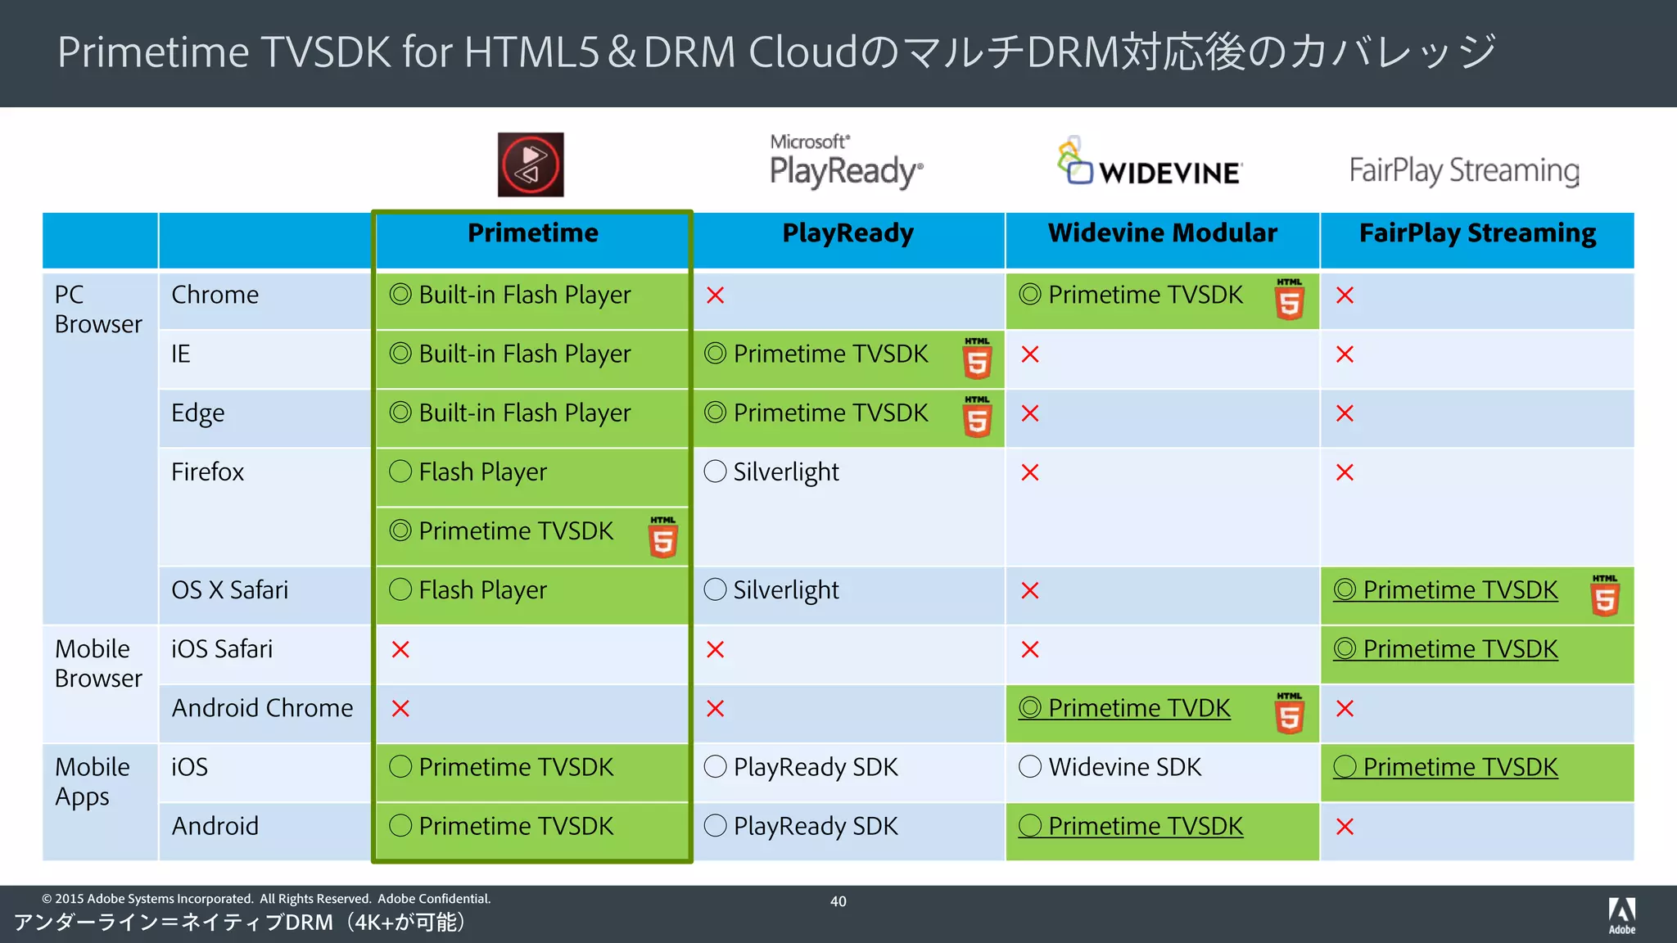This screenshot has width=1677, height=943.
Task: Click HTML5 badge in Firefox Primetime cell
Action: (x=662, y=537)
